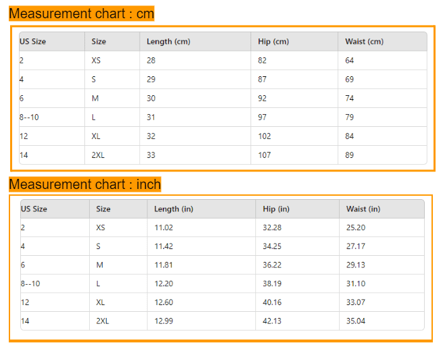Click the 'Hip (in)' column header
Screen dimensions: 445x351
click(x=276, y=209)
